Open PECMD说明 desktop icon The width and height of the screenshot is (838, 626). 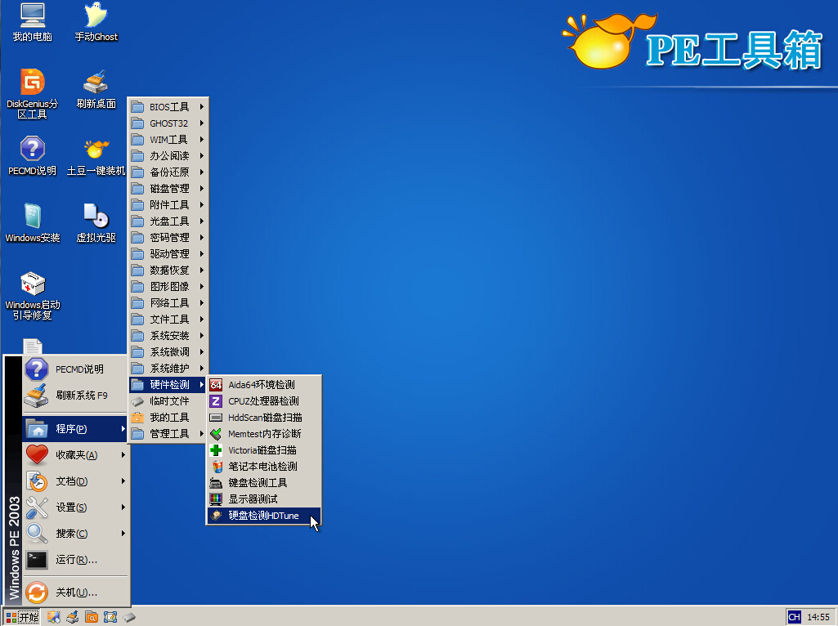pyautogui.click(x=33, y=157)
